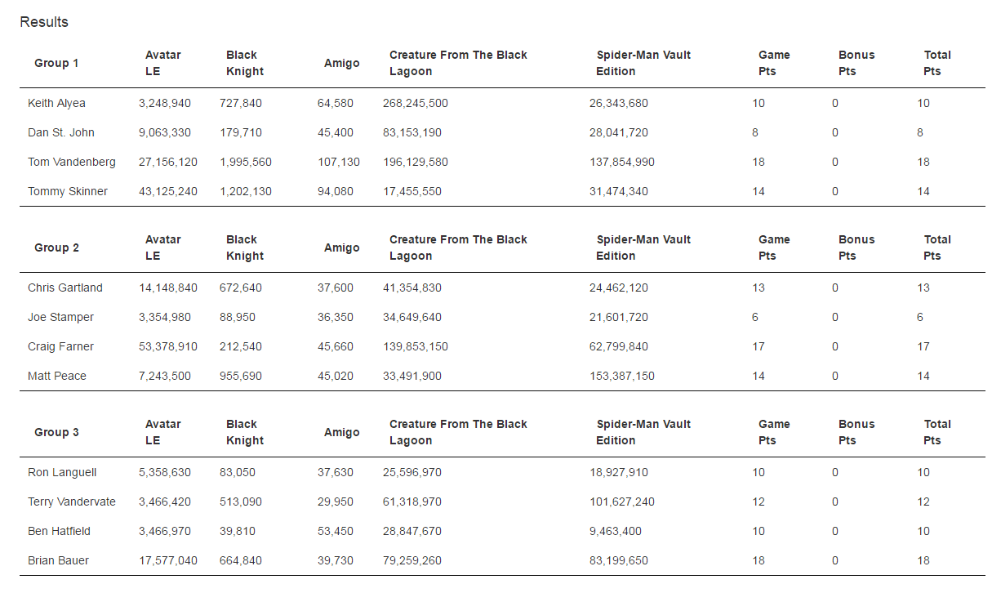Viewport: 1001px width, 593px height.
Task: Click Group 1's Total Pts column header
Action: (936, 64)
